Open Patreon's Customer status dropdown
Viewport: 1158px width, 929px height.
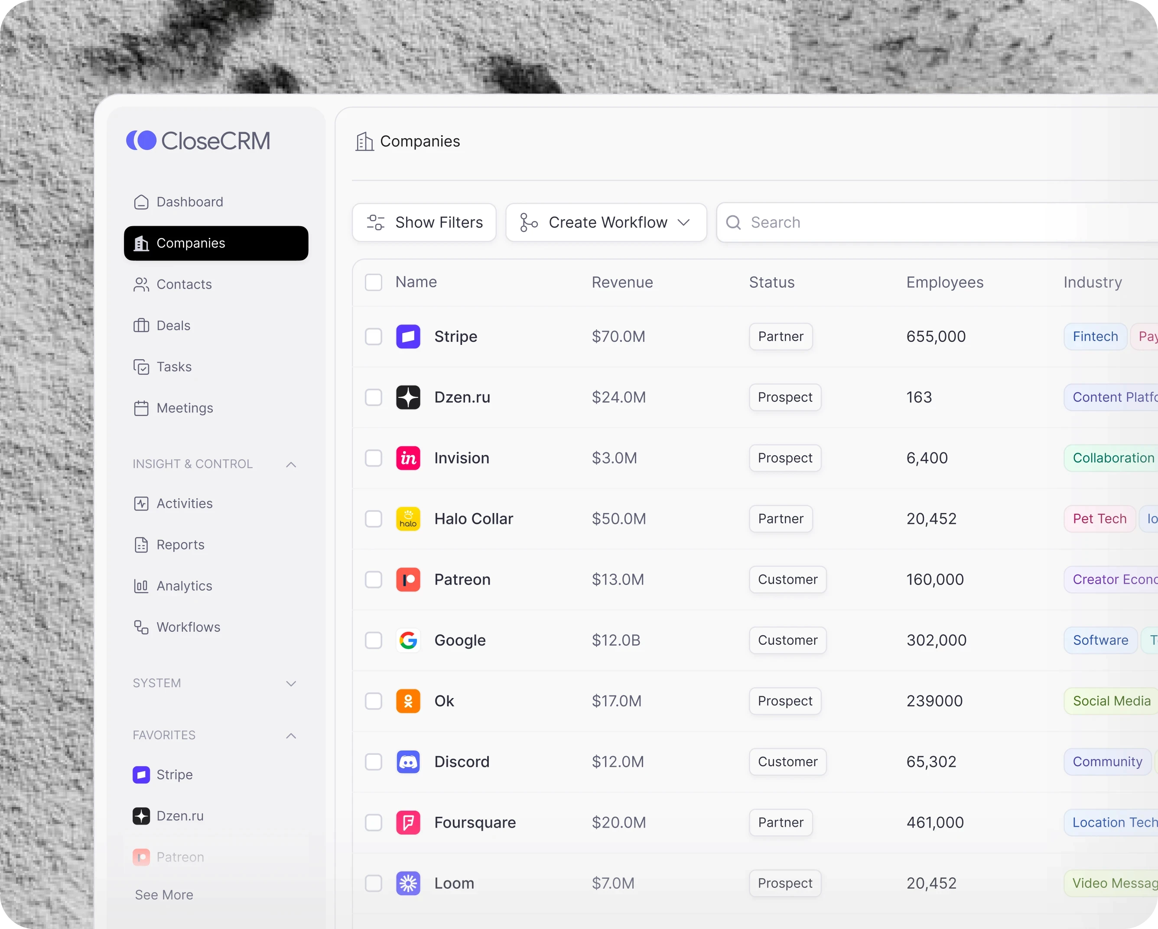[x=787, y=579]
